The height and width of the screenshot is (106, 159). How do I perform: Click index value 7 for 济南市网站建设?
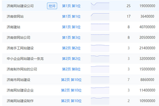pyautogui.click(x=129, y=80)
